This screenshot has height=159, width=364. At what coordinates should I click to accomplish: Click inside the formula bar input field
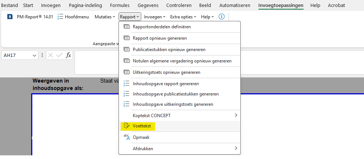click(x=219, y=62)
